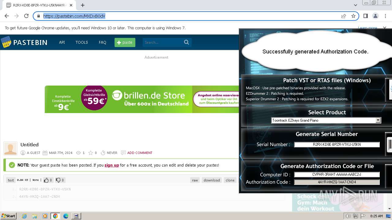Open the File Explorer taskbar icon
Image resolution: width=392 pixels, height=220 pixels.
[x=35, y=216]
